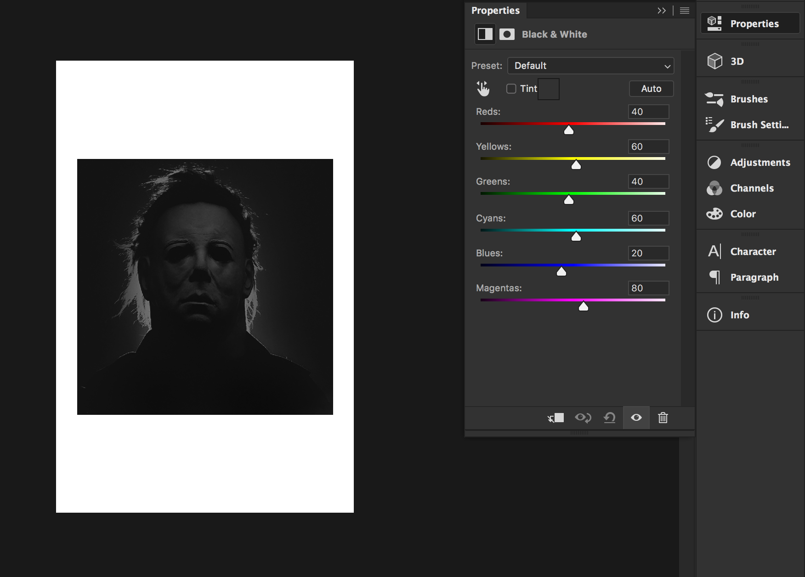805x577 pixels.
Task: Click the Magentas value field
Action: click(x=648, y=288)
